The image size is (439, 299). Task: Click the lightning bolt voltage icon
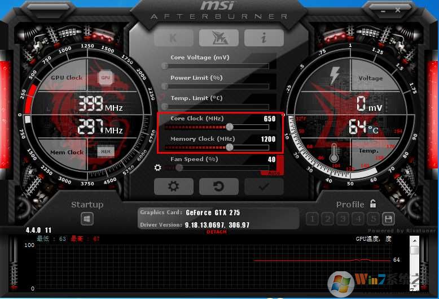click(x=335, y=75)
